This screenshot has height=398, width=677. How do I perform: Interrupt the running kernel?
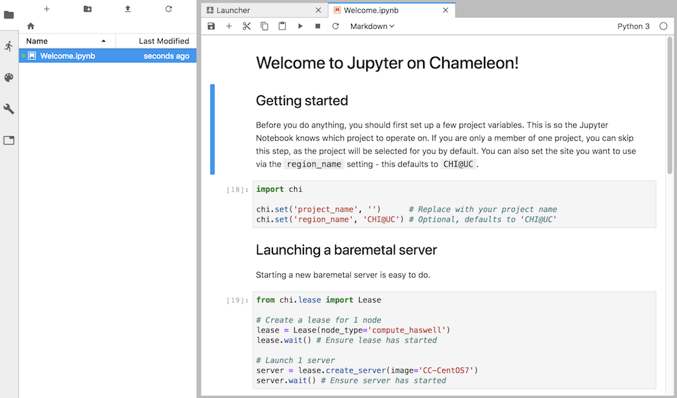coord(318,26)
